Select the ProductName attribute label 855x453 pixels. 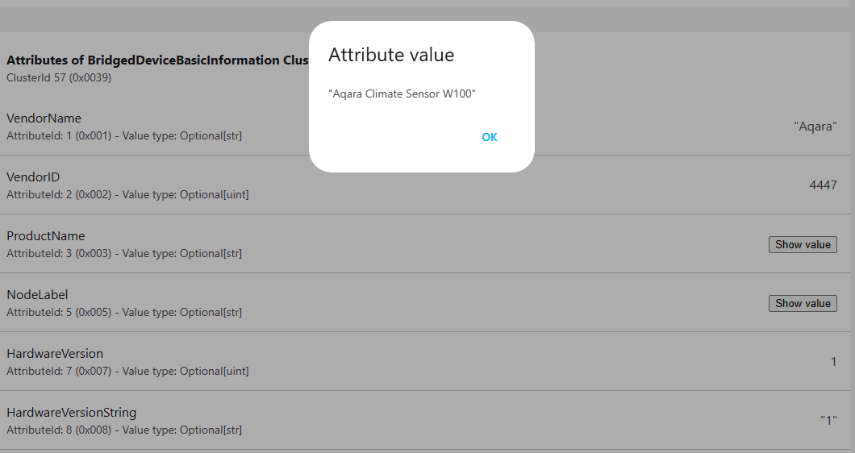(45, 236)
